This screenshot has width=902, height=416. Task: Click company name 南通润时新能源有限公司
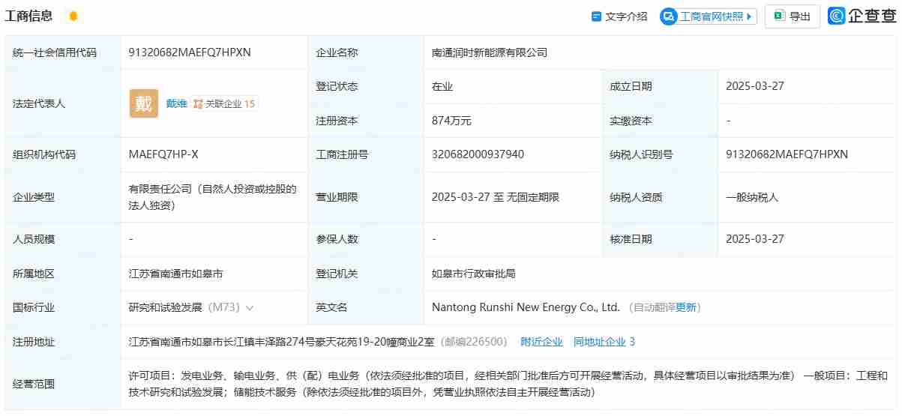click(x=490, y=52)
